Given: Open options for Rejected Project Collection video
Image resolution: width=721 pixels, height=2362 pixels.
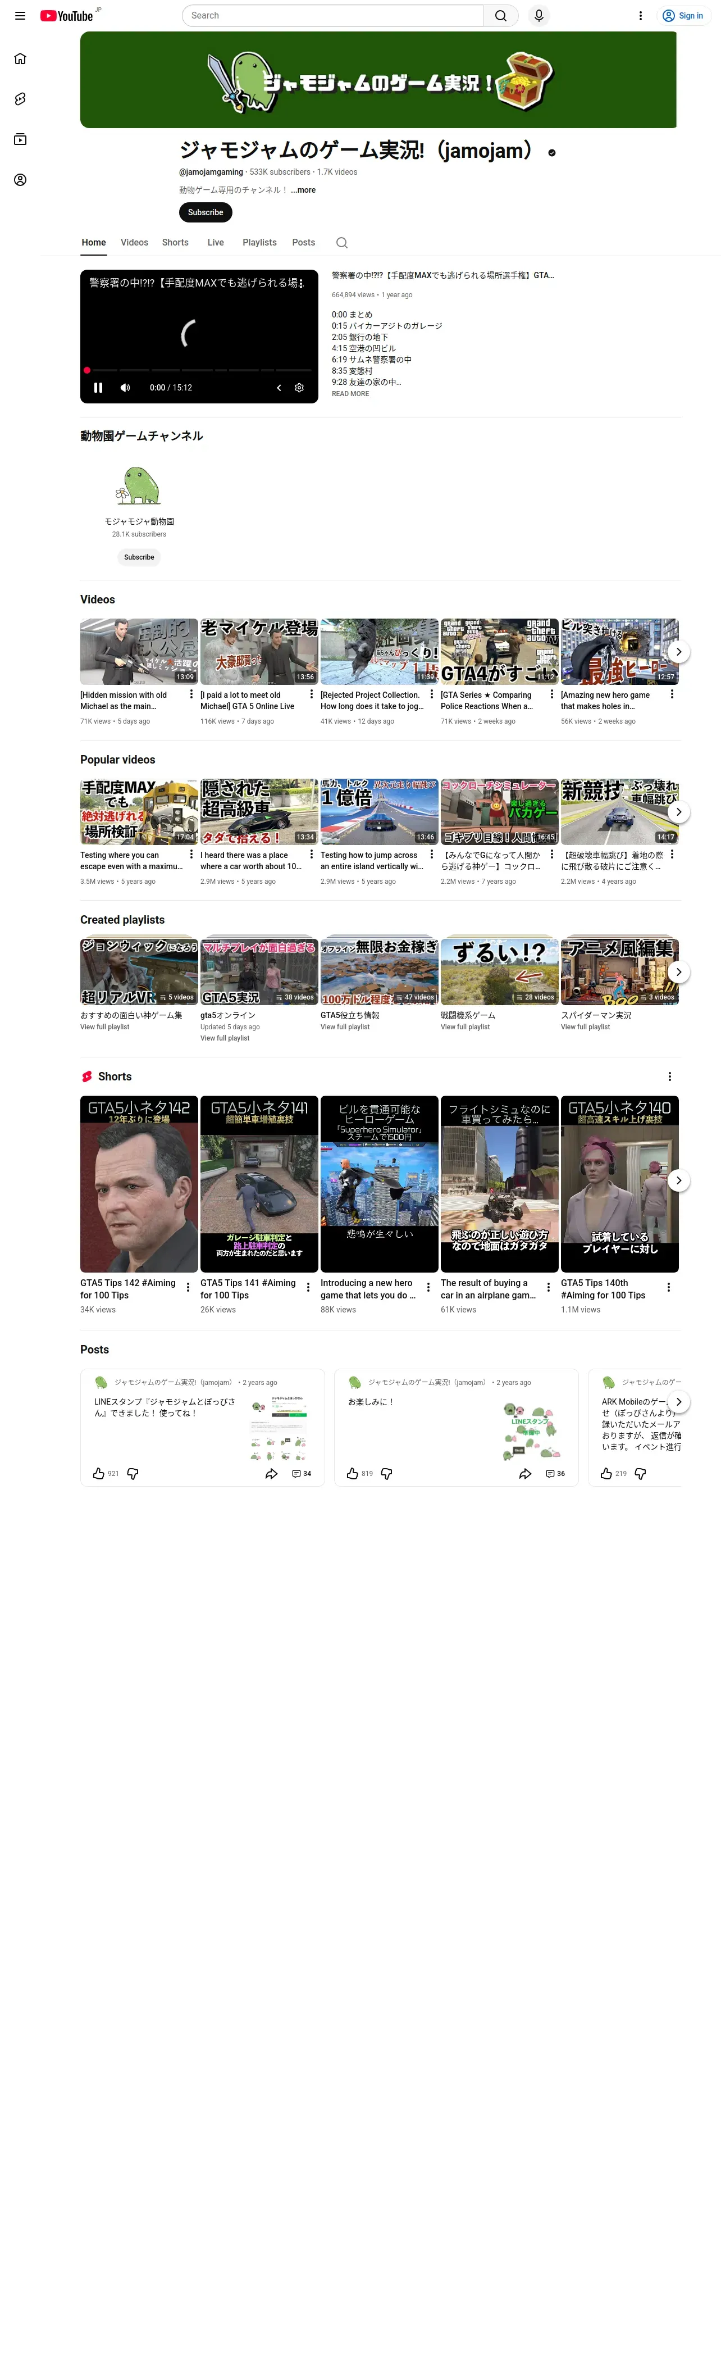Looking at the screenshot, I should pyautogui.click(x=431, y=694).
